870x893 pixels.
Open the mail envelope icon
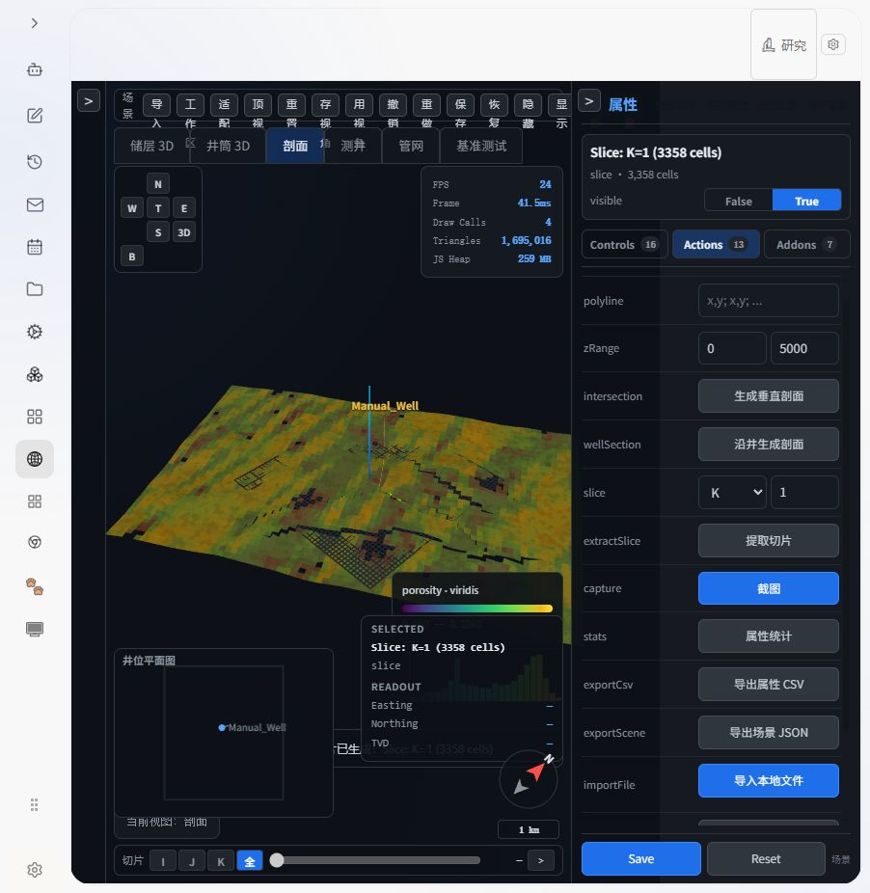coord(35,204)
